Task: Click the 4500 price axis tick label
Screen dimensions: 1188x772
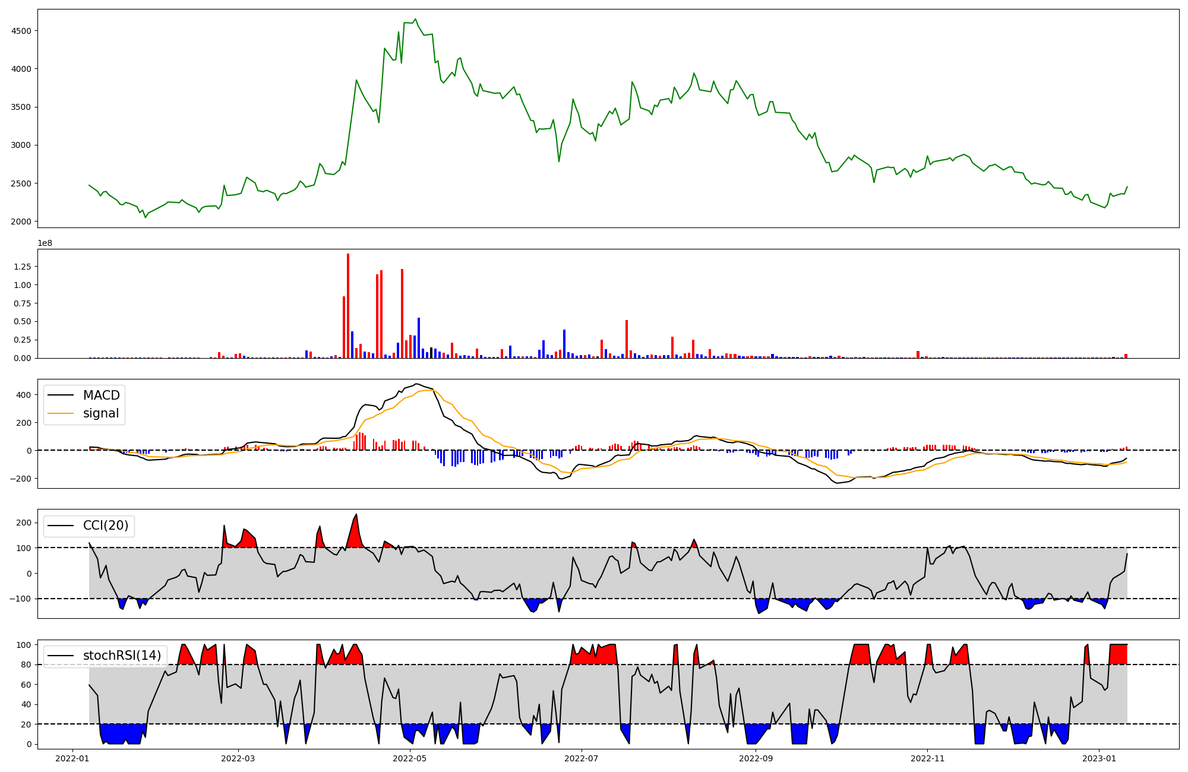Action: [22, 31]
